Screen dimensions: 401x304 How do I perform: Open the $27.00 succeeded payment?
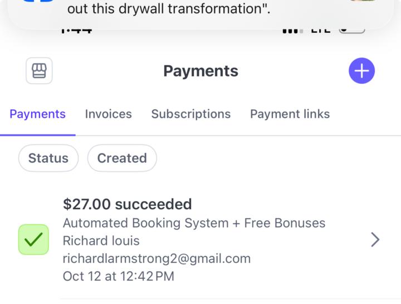(x=128, y=204)
